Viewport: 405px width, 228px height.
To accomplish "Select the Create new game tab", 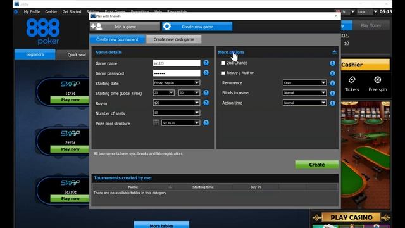I will tap(197, 27).
